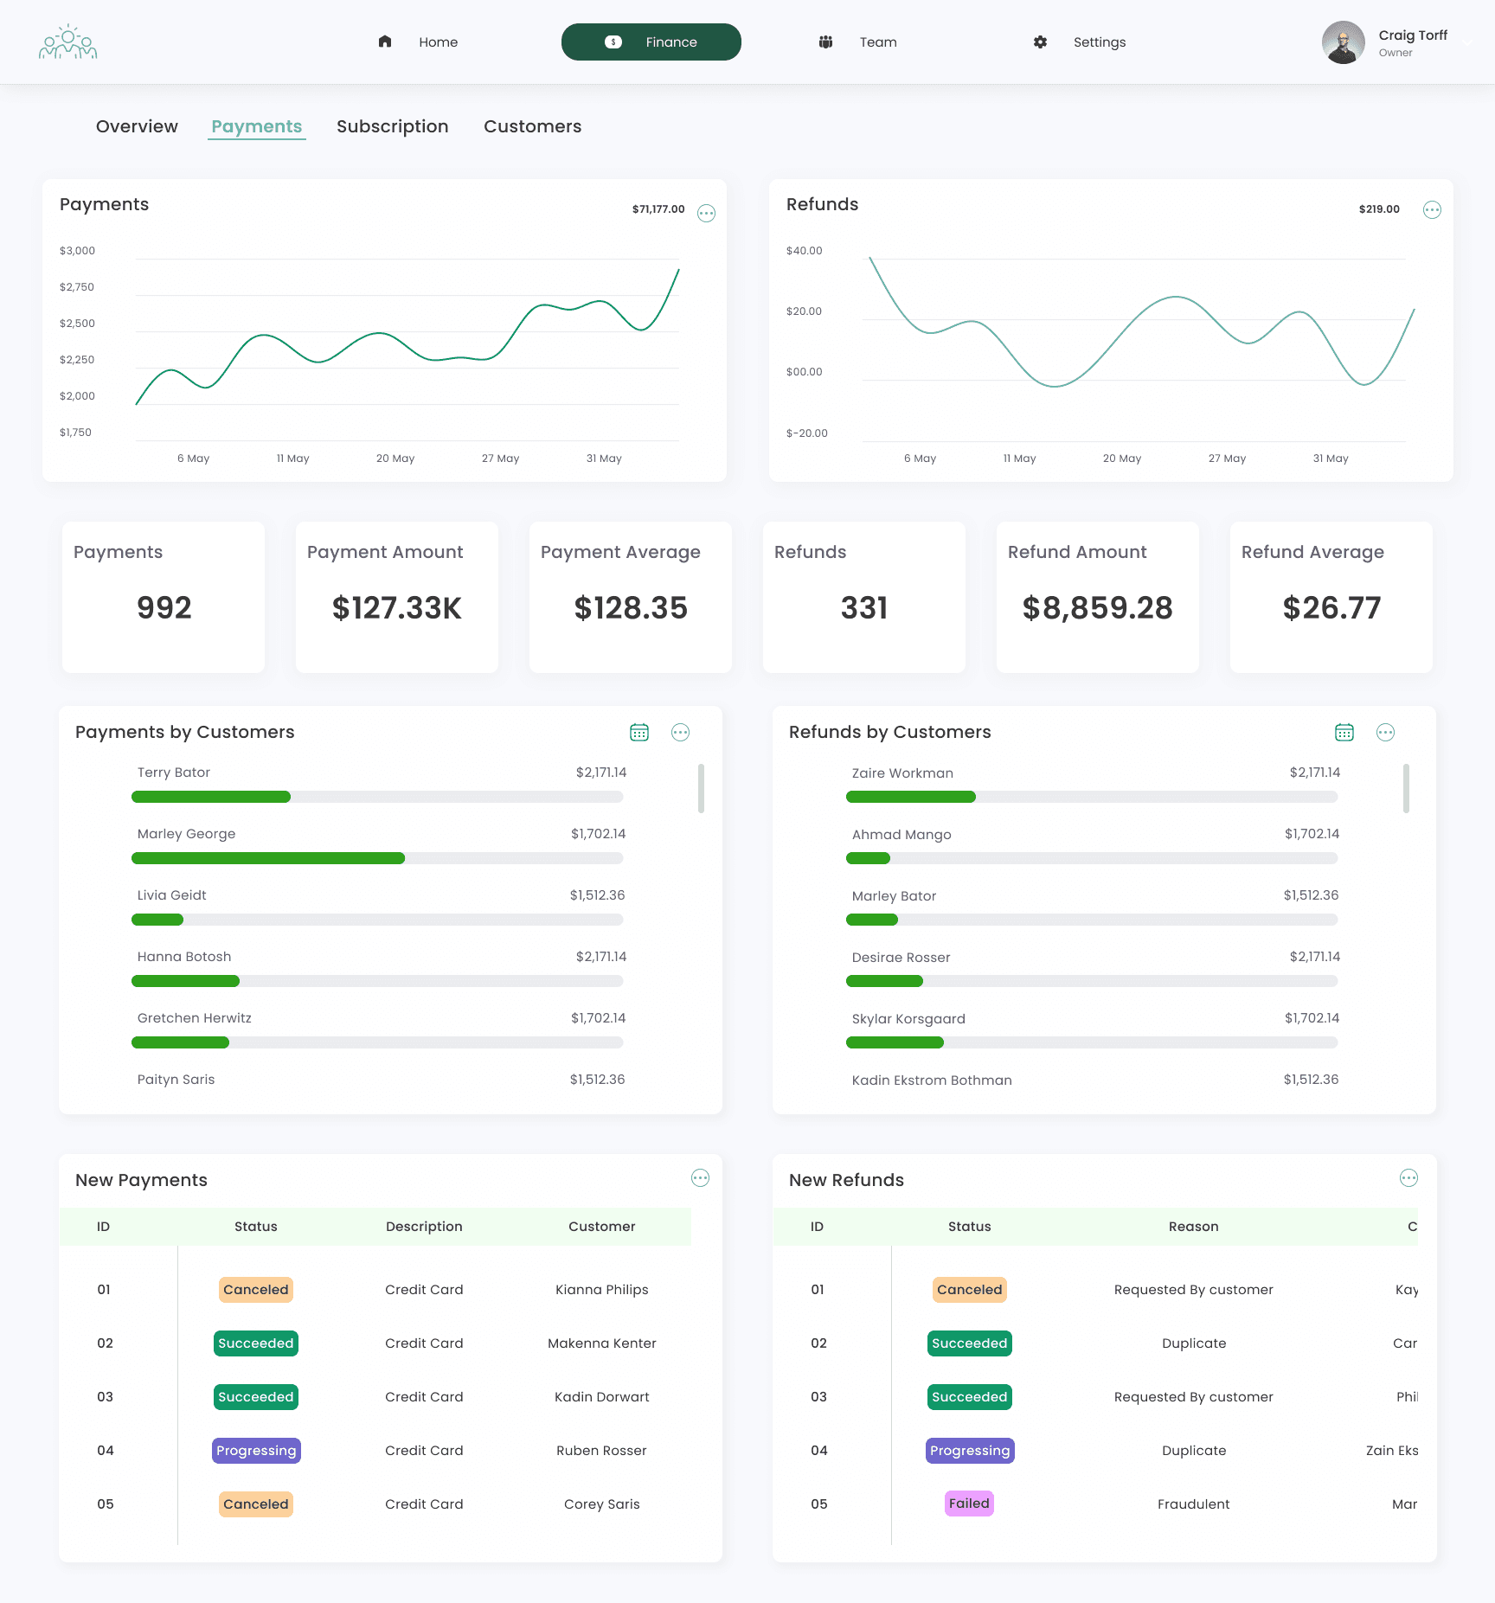
Task: Switch to the Subscription tab
Action: point(393,126)
